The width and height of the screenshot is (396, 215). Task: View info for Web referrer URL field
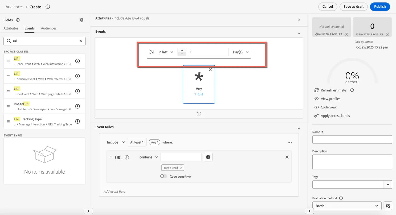(77, 76)
